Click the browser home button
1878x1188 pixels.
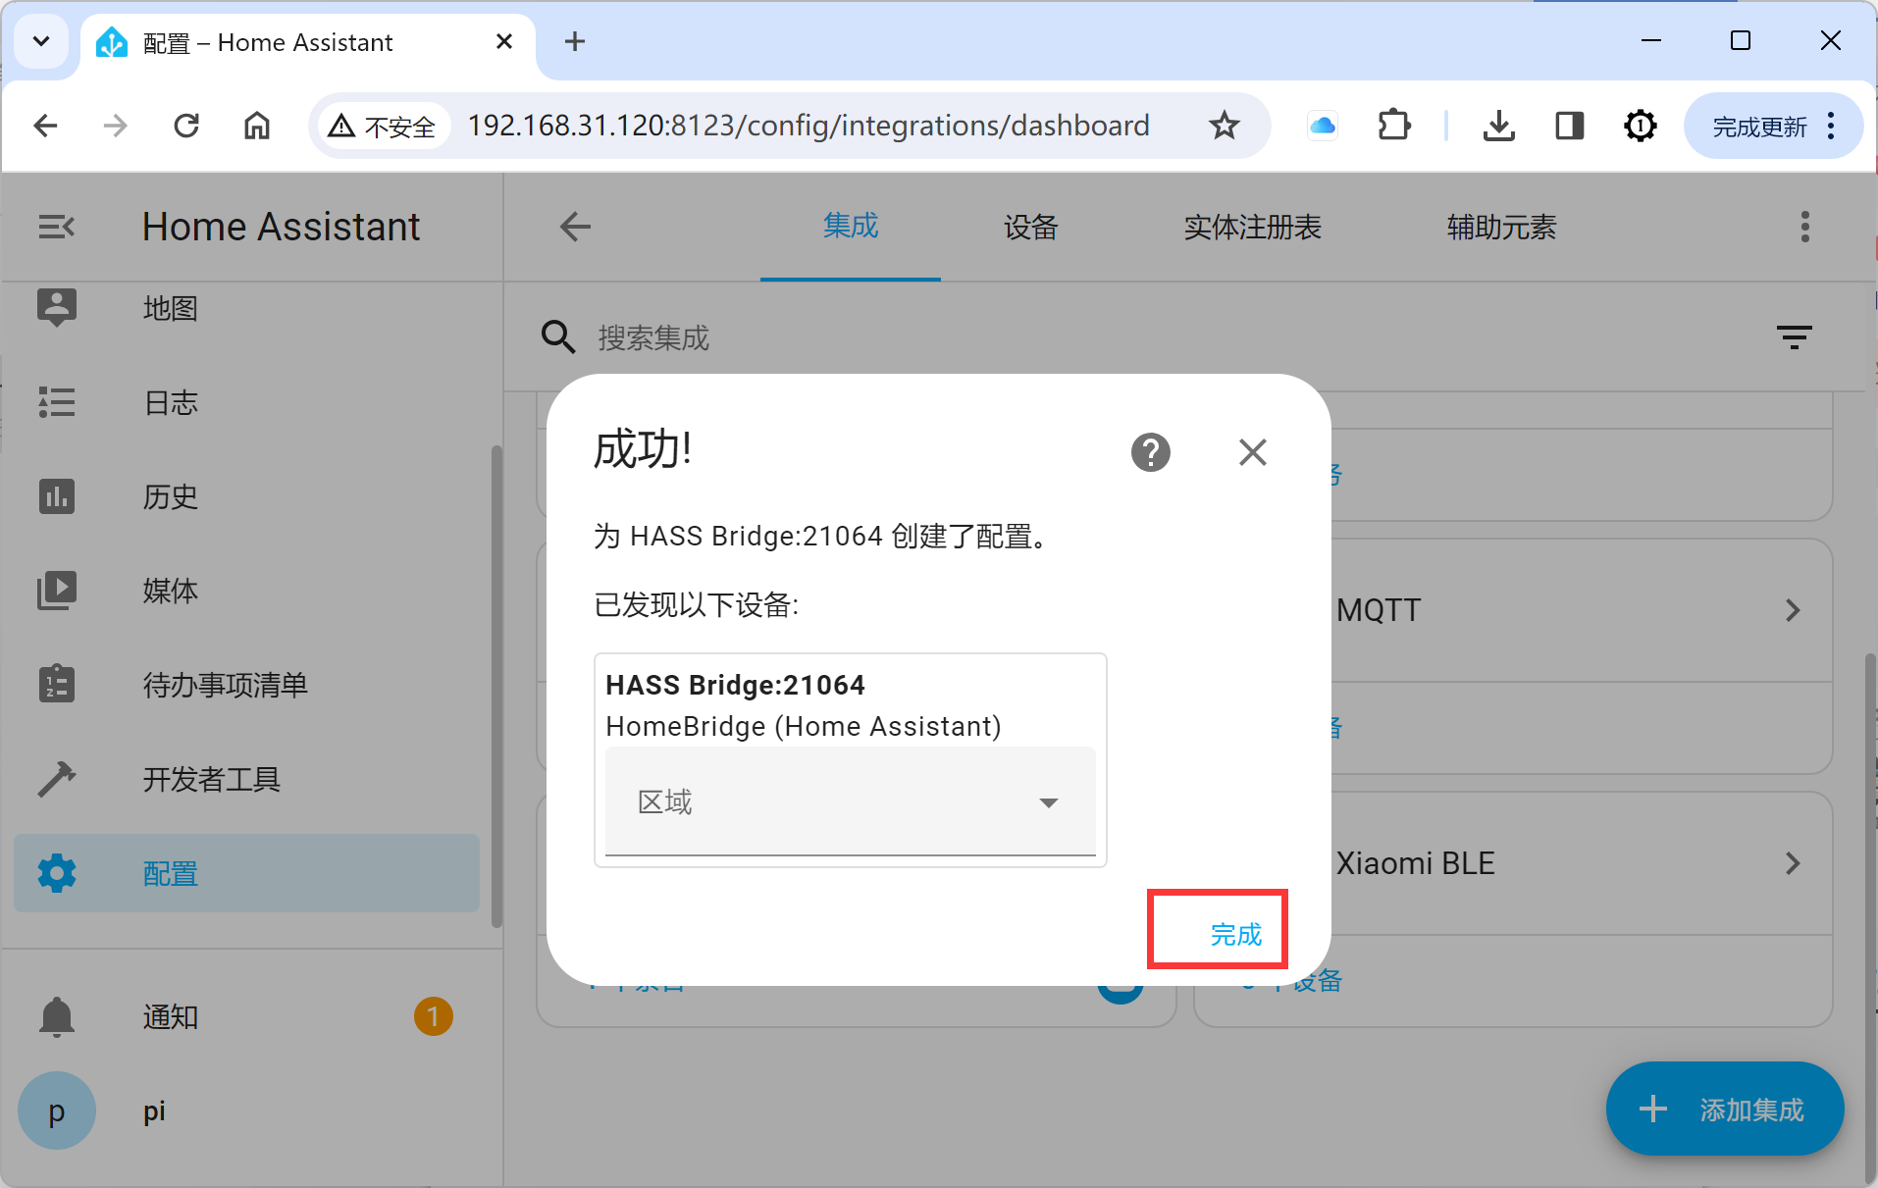pyautogui.click(x=257, y=126)
